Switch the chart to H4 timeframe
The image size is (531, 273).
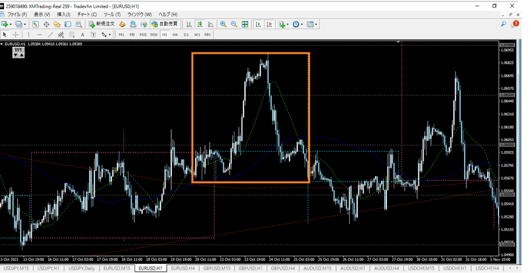click(x=175, y=34)
